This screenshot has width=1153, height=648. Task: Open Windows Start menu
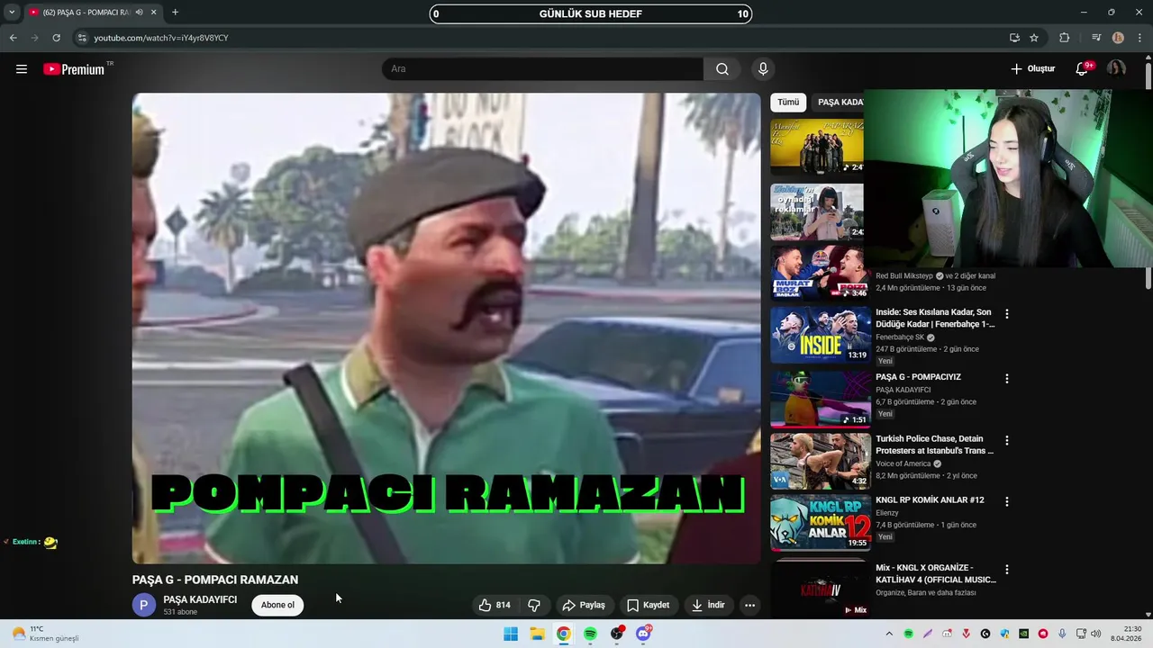511,634
